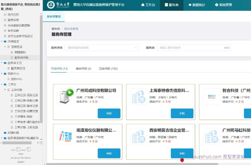Click 湘潭湘仪仪器 wuyou logo
Screen dimensions: 251x165
66,136
